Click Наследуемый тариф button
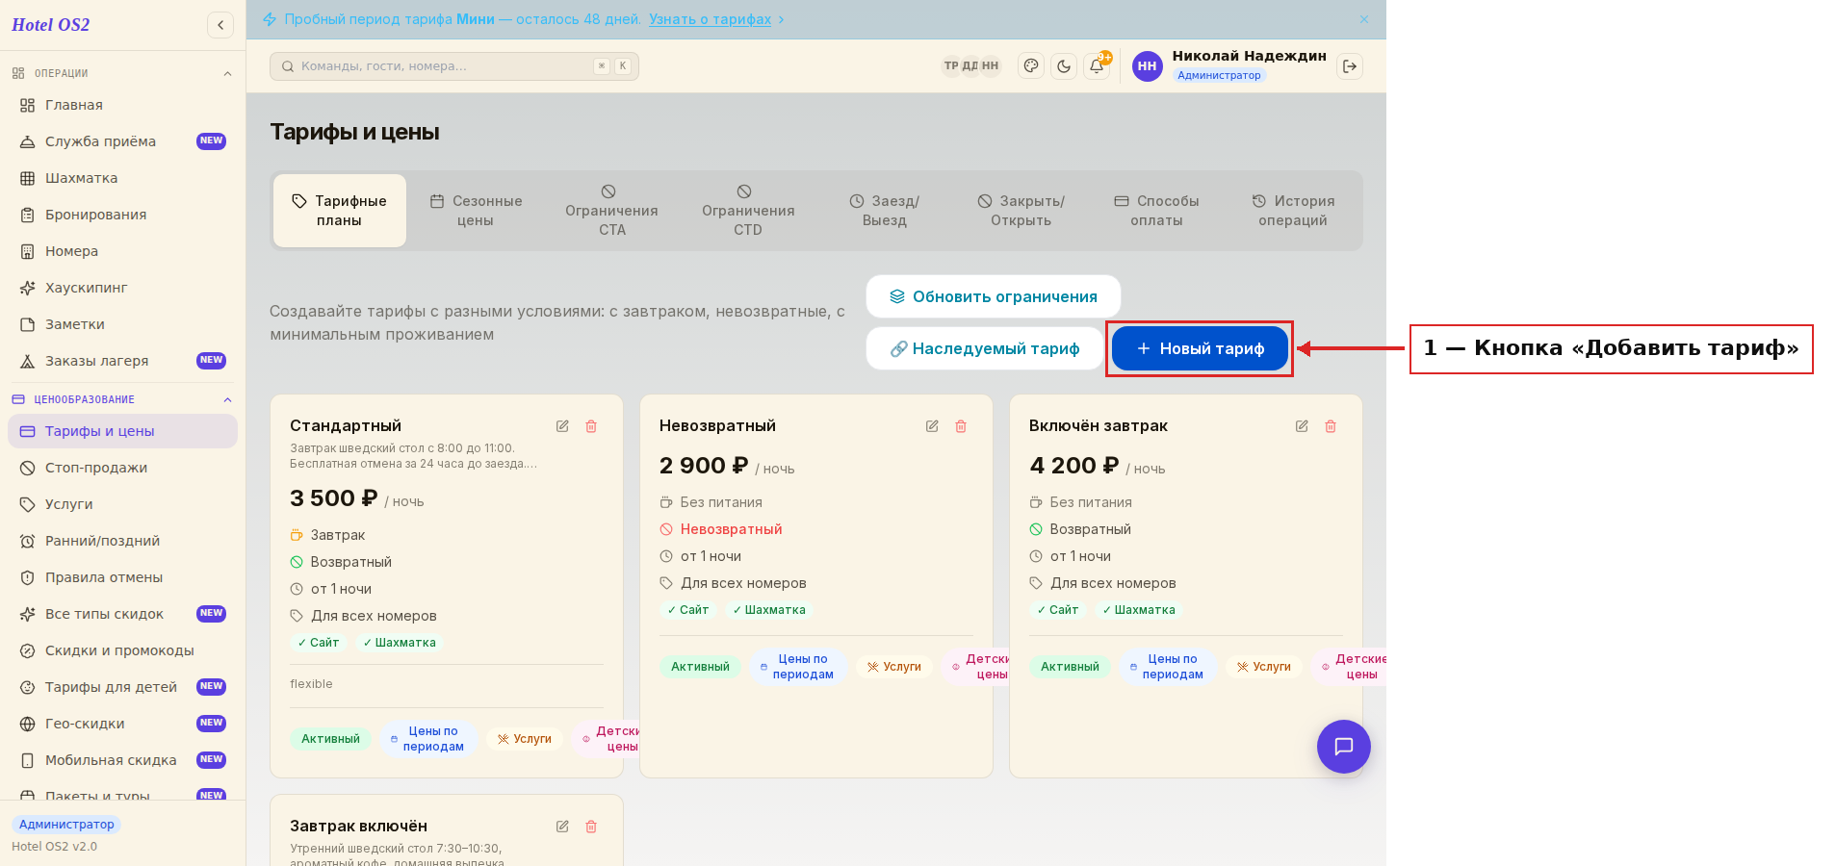Screen dimensions: 1836x866 (x=984, y=348)
